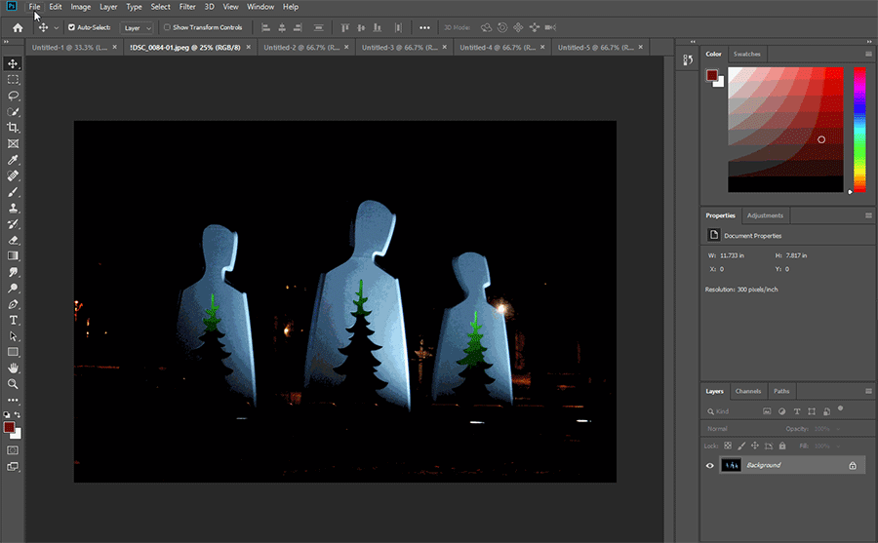Open the Color panel menu
878x543 pixels.
[x=868, y=55]
